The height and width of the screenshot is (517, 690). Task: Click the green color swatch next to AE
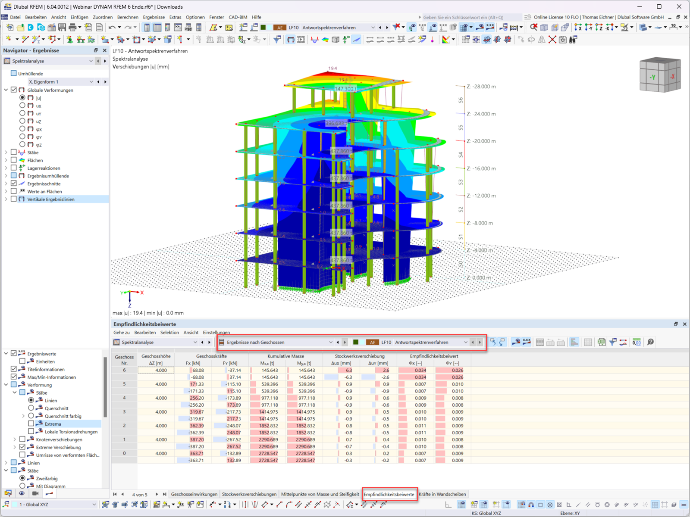pos(355,342)
